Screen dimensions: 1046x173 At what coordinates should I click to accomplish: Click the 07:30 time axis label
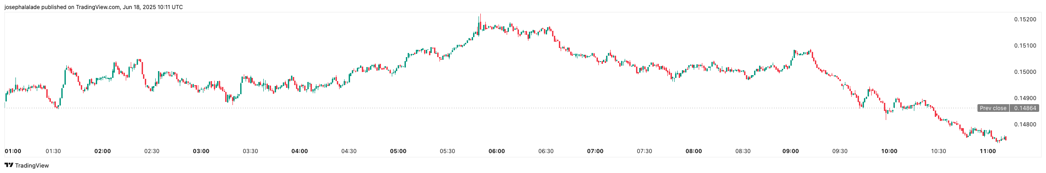644,151
